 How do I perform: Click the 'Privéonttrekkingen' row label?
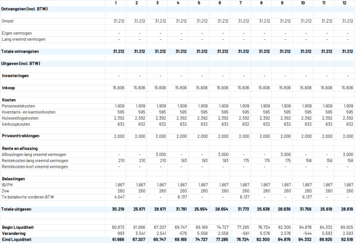click(x=20, y=136)
